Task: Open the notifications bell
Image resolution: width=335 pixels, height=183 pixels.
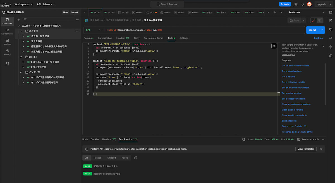Action: click(302, 4)
